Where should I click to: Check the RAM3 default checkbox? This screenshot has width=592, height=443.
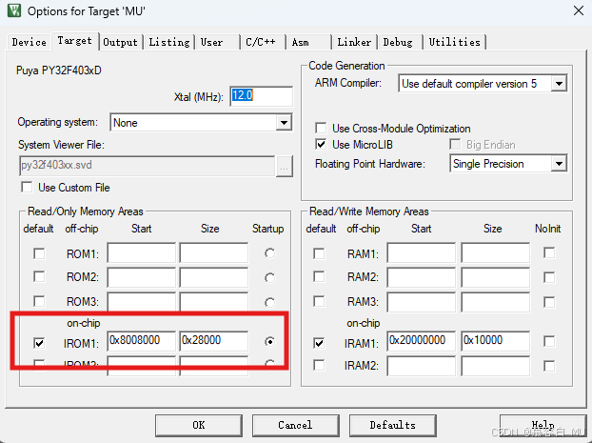pos(320,301)
